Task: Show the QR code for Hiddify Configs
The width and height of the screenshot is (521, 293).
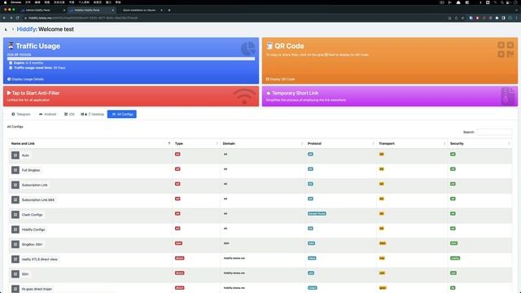Action: [x=15, y=230]
